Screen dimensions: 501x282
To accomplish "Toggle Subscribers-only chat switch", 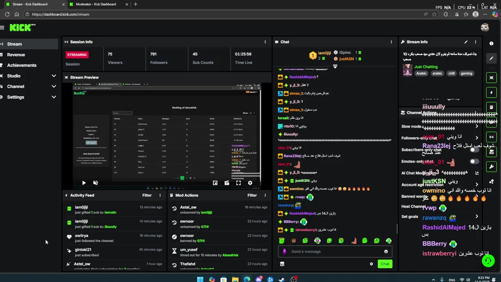I will coord(474,150).
